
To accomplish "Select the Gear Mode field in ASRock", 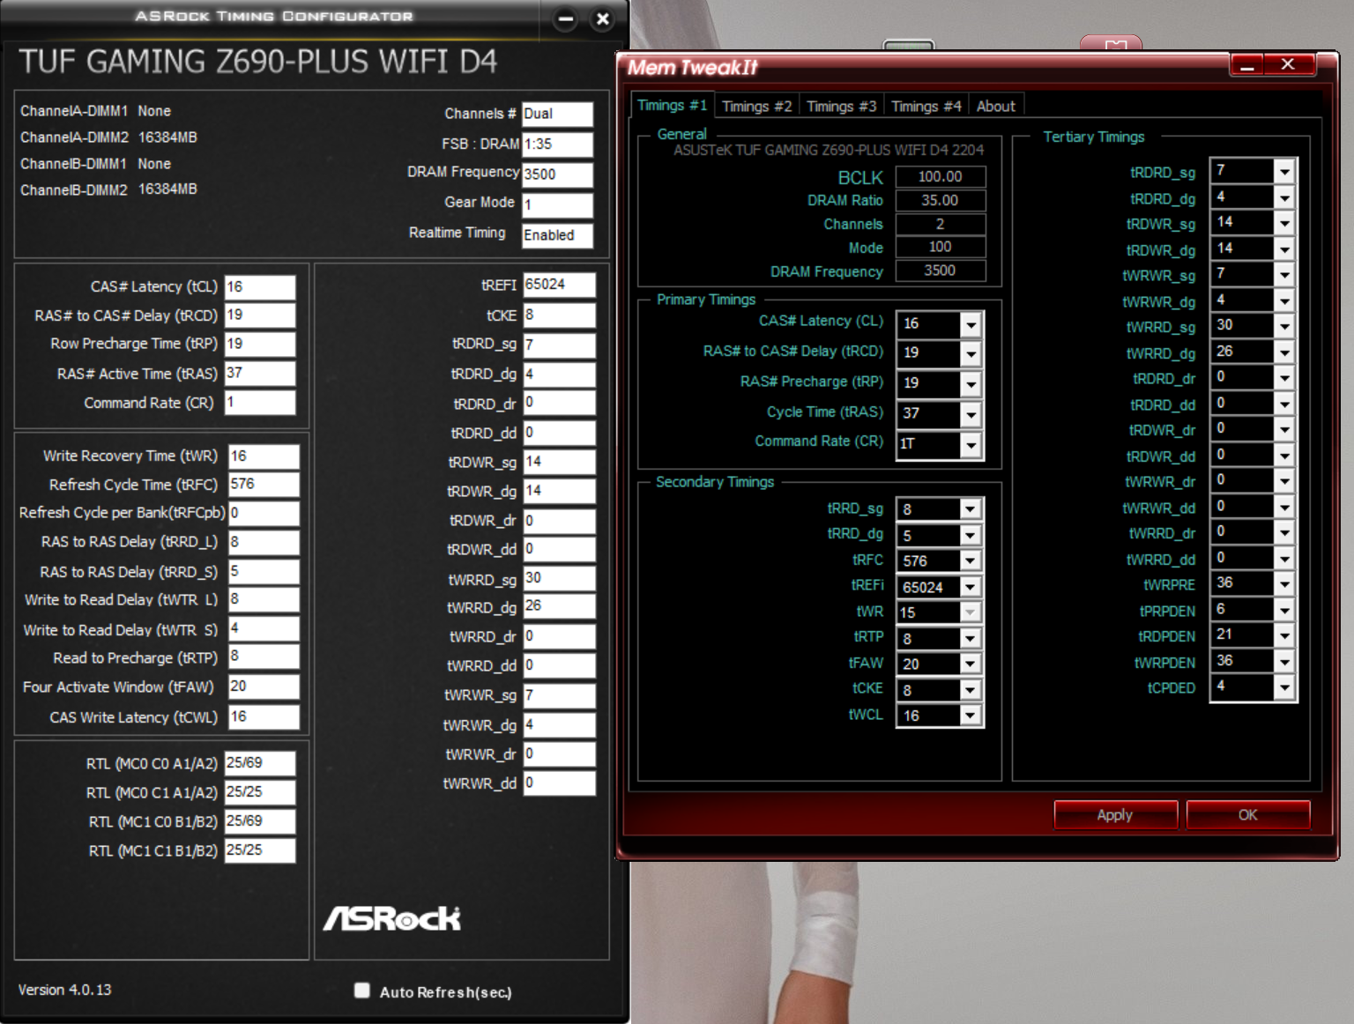I will point(557,205).
